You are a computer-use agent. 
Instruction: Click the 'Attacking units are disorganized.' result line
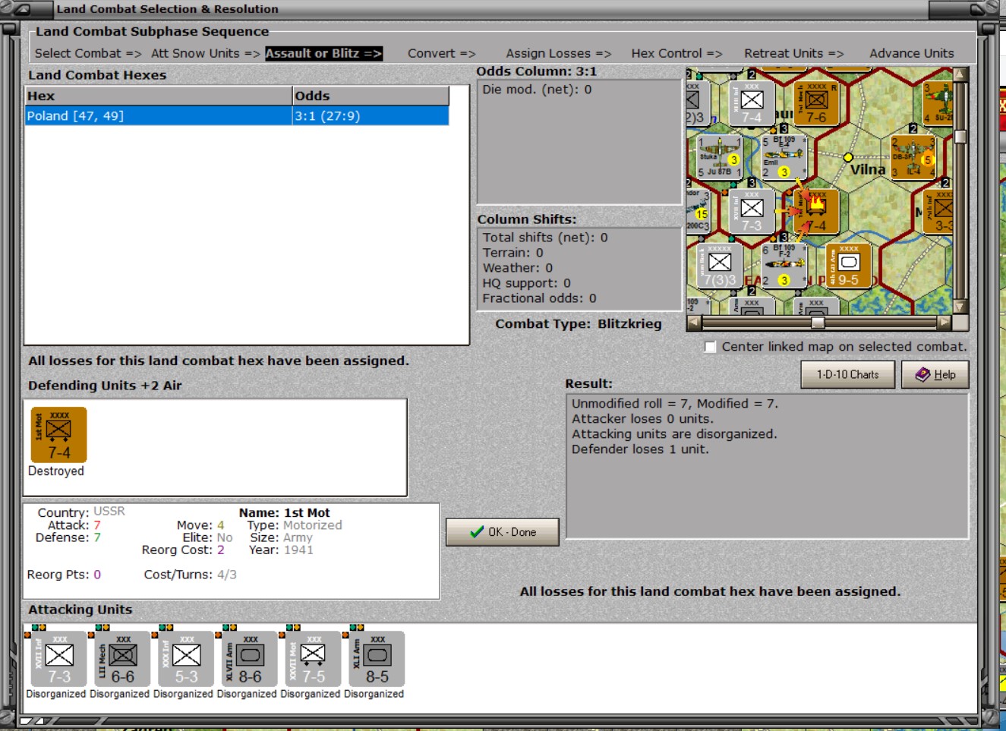click(674, 434)
